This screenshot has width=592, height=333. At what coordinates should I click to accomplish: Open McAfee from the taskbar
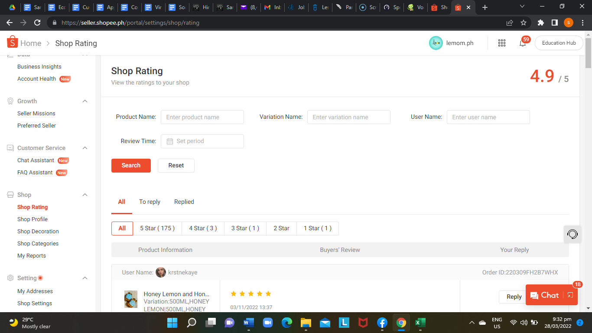coord(363,323)
